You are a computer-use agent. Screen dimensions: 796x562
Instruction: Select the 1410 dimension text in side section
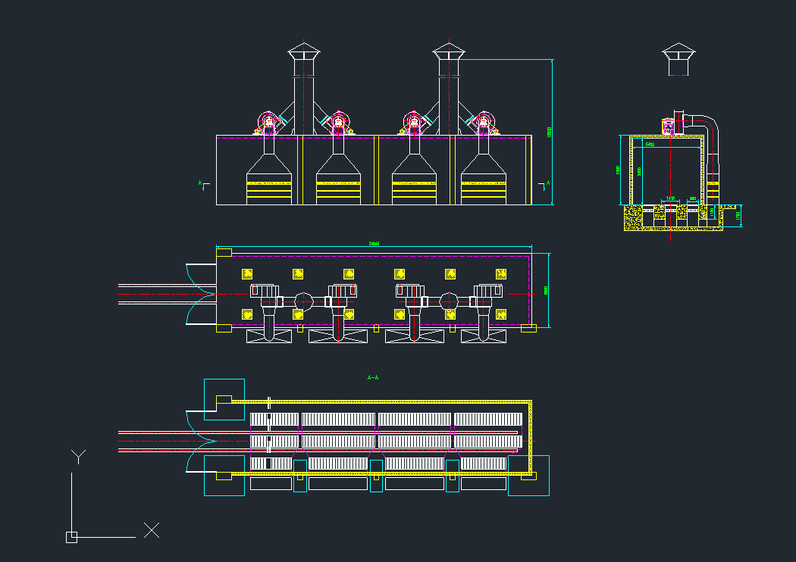(x=670, y=198)
